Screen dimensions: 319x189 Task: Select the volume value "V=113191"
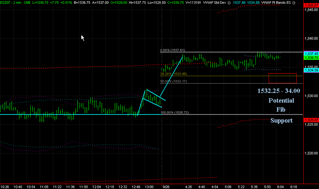click(193, 3)
